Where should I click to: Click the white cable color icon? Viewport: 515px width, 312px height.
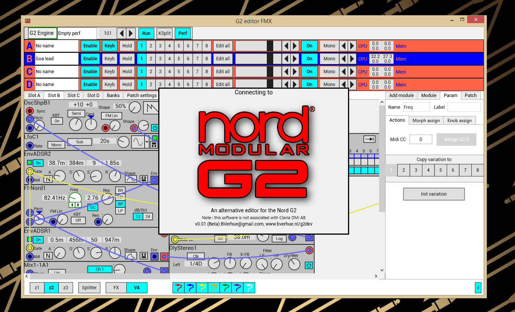pyautogui.click(x=249, y=288)
